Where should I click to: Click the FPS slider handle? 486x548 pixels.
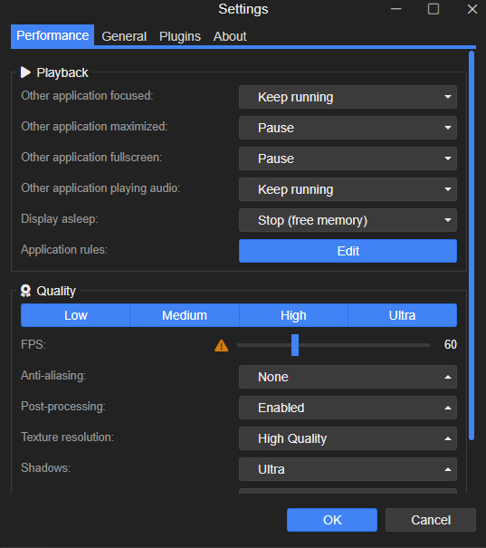click(295, 345)
